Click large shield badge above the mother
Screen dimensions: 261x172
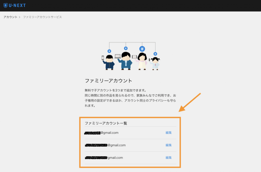[142, 49]
